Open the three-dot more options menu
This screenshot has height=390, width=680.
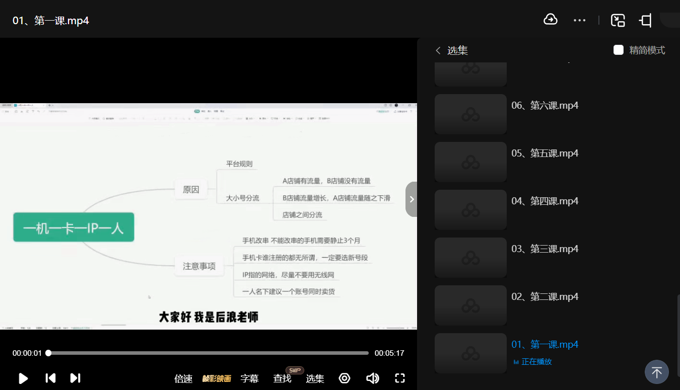click(x=579, y=20)
